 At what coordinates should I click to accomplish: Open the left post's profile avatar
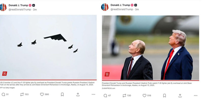pos(3,7)
